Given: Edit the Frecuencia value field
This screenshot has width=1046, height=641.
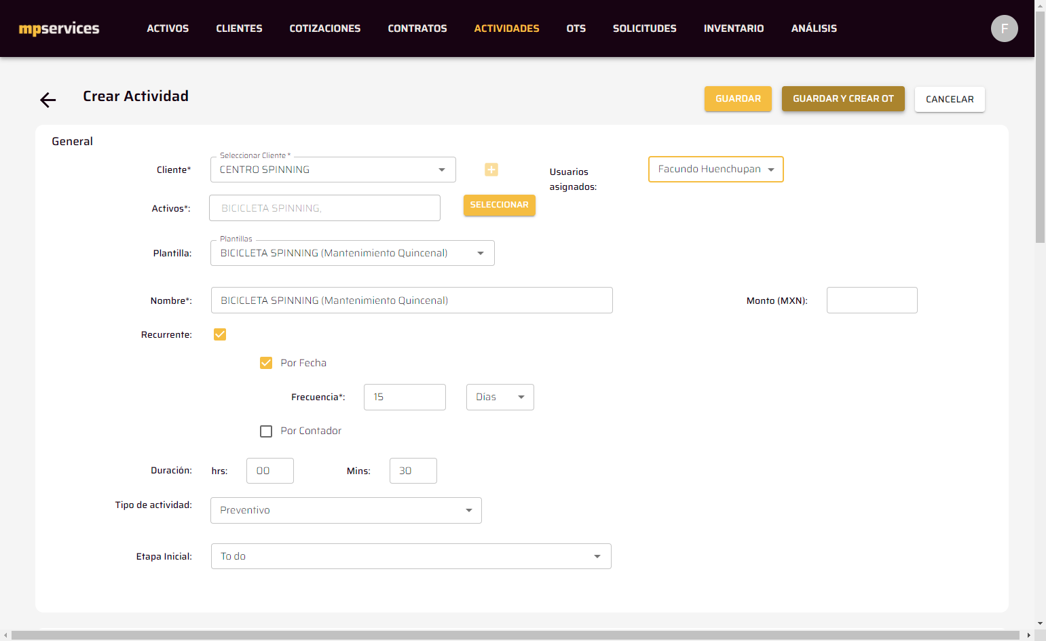Looking at the screenshot, I should (405, 397).
